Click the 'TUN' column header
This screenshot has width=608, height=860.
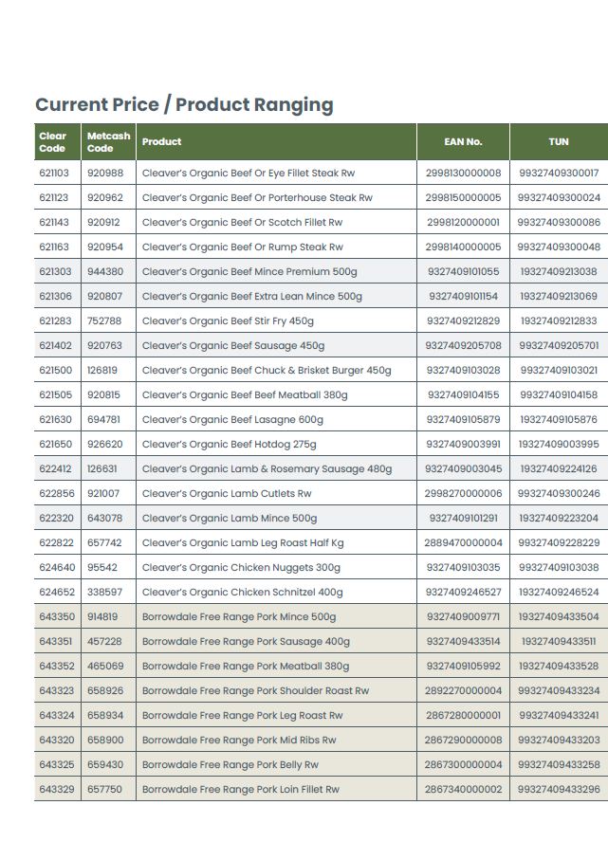pyautogui.click(x=559, y=142)
